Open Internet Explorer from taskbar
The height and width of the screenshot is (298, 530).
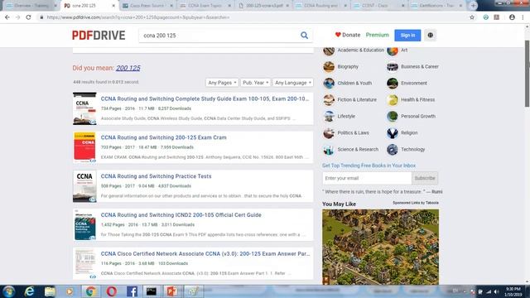click(30, 291)
